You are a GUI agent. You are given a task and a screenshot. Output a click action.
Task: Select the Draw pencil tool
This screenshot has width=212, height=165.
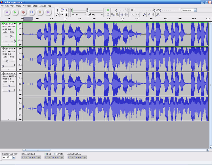coord(66,10)
